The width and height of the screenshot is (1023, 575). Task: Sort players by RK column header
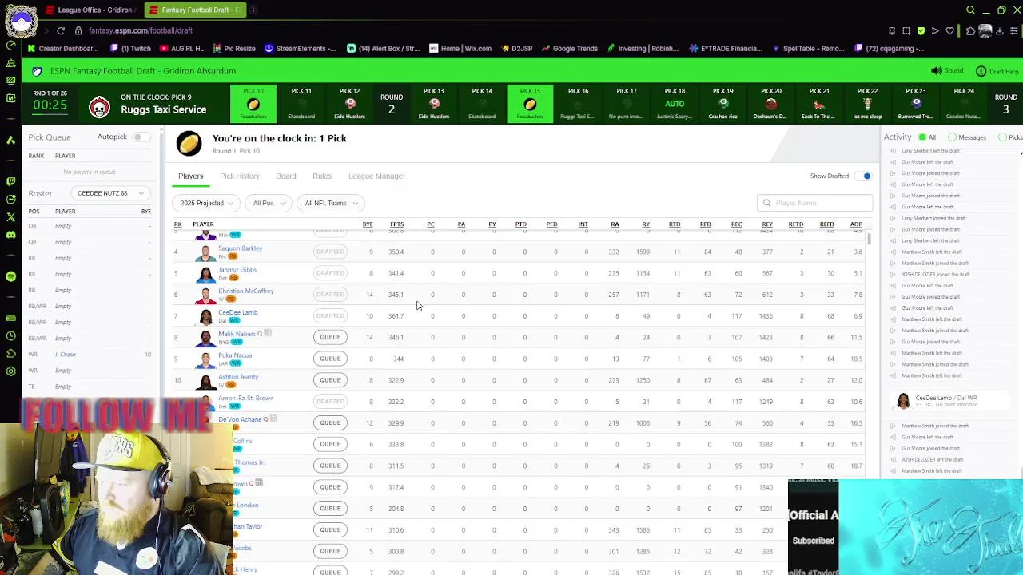click(x=178, y=224)
